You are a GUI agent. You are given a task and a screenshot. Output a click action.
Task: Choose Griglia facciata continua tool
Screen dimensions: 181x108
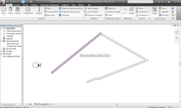click(70, 12)
